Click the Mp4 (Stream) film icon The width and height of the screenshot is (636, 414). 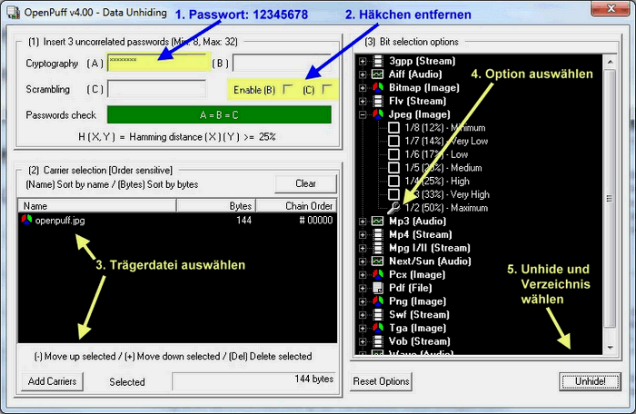tap(378, 234)
